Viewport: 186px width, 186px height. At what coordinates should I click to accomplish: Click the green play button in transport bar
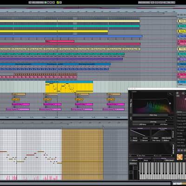point(46,2)
